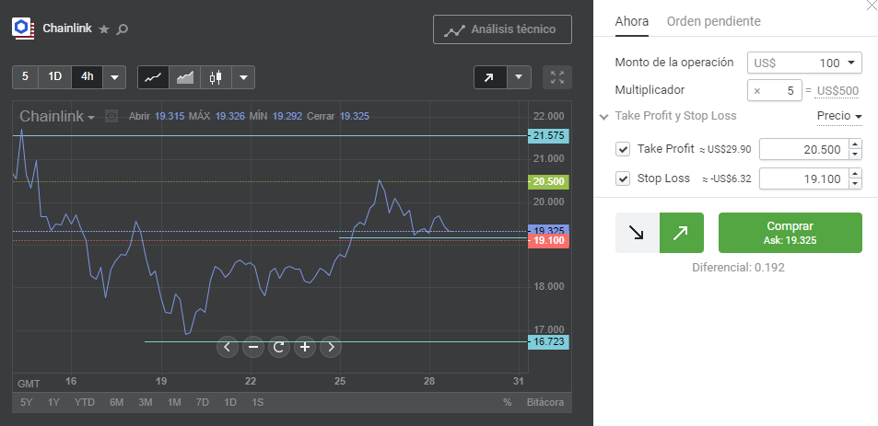Toggle percent scale button
Screen dimensions: 878x426
click(508, 402)
